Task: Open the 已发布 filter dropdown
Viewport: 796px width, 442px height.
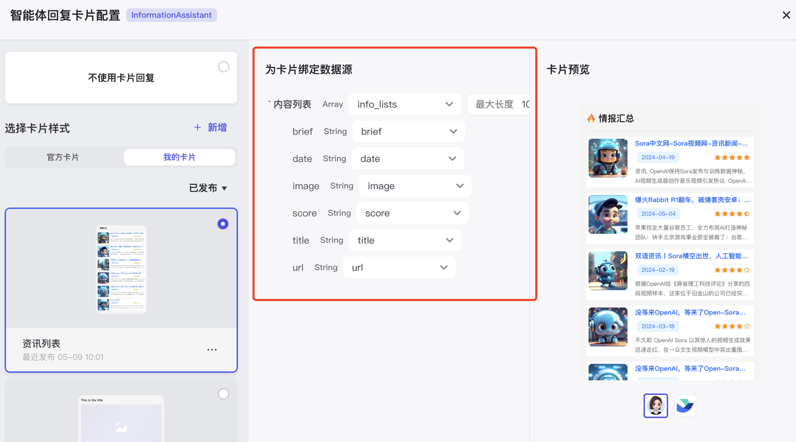Action: click(x=208, y=188)
